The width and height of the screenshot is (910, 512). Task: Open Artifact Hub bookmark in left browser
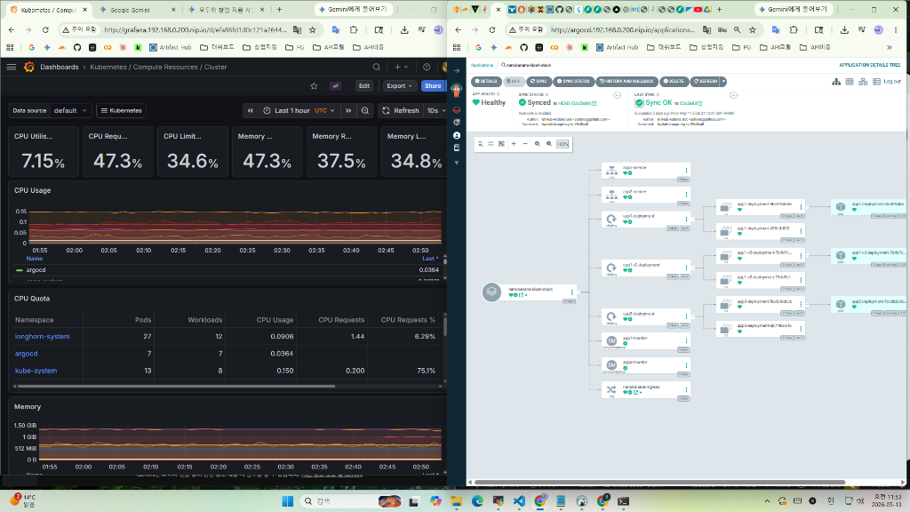click(170, 48)
